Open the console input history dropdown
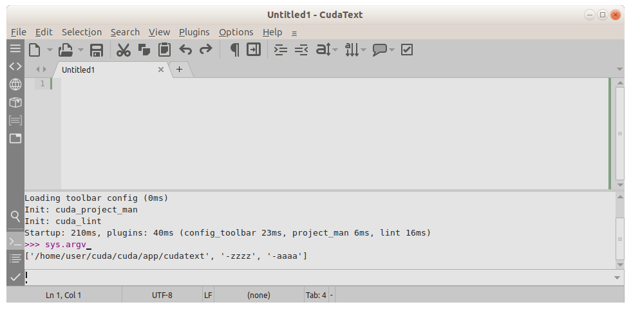Screen dimensions: 631x309 point(617,277)
